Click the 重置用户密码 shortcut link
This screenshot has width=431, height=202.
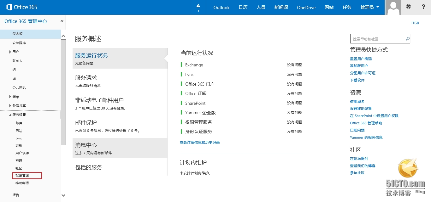361,59
